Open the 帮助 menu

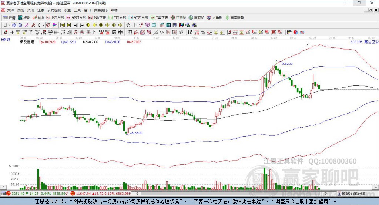click(x=114, y=10)
